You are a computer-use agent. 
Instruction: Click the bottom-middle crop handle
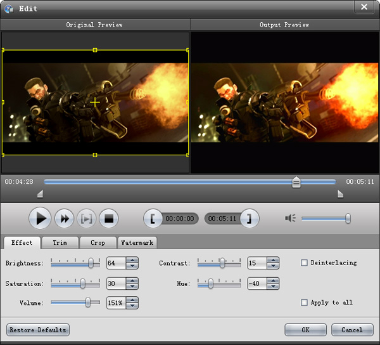[95, 155]
